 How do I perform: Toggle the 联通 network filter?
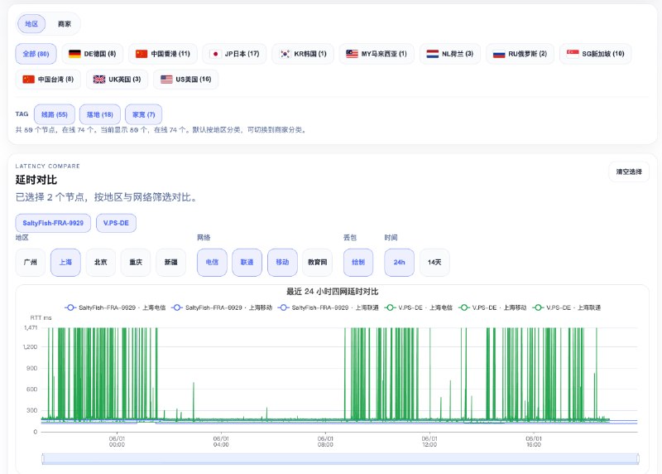click(247, 262)
